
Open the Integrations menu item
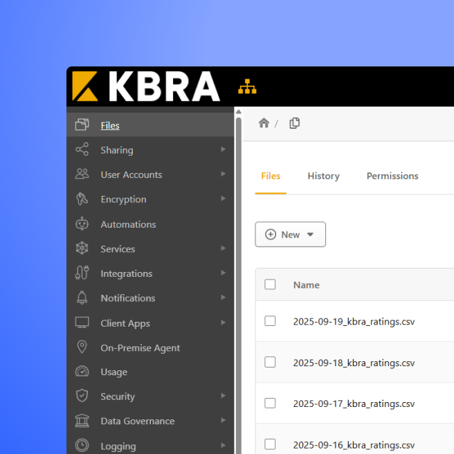click(x=150, y=273)
